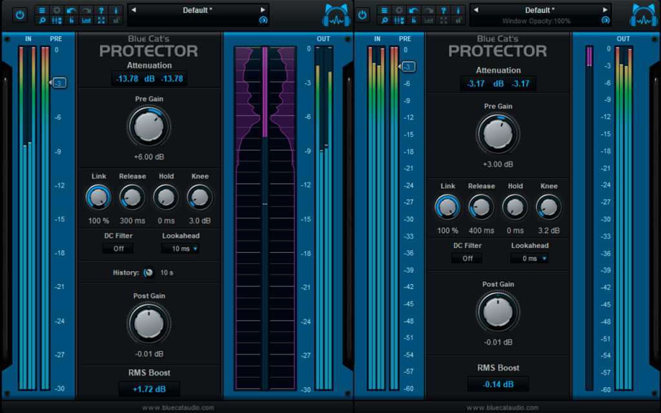Open the gear settings icon in right plugin
This screenshot has height=413, width=661.
pos(399,10)
